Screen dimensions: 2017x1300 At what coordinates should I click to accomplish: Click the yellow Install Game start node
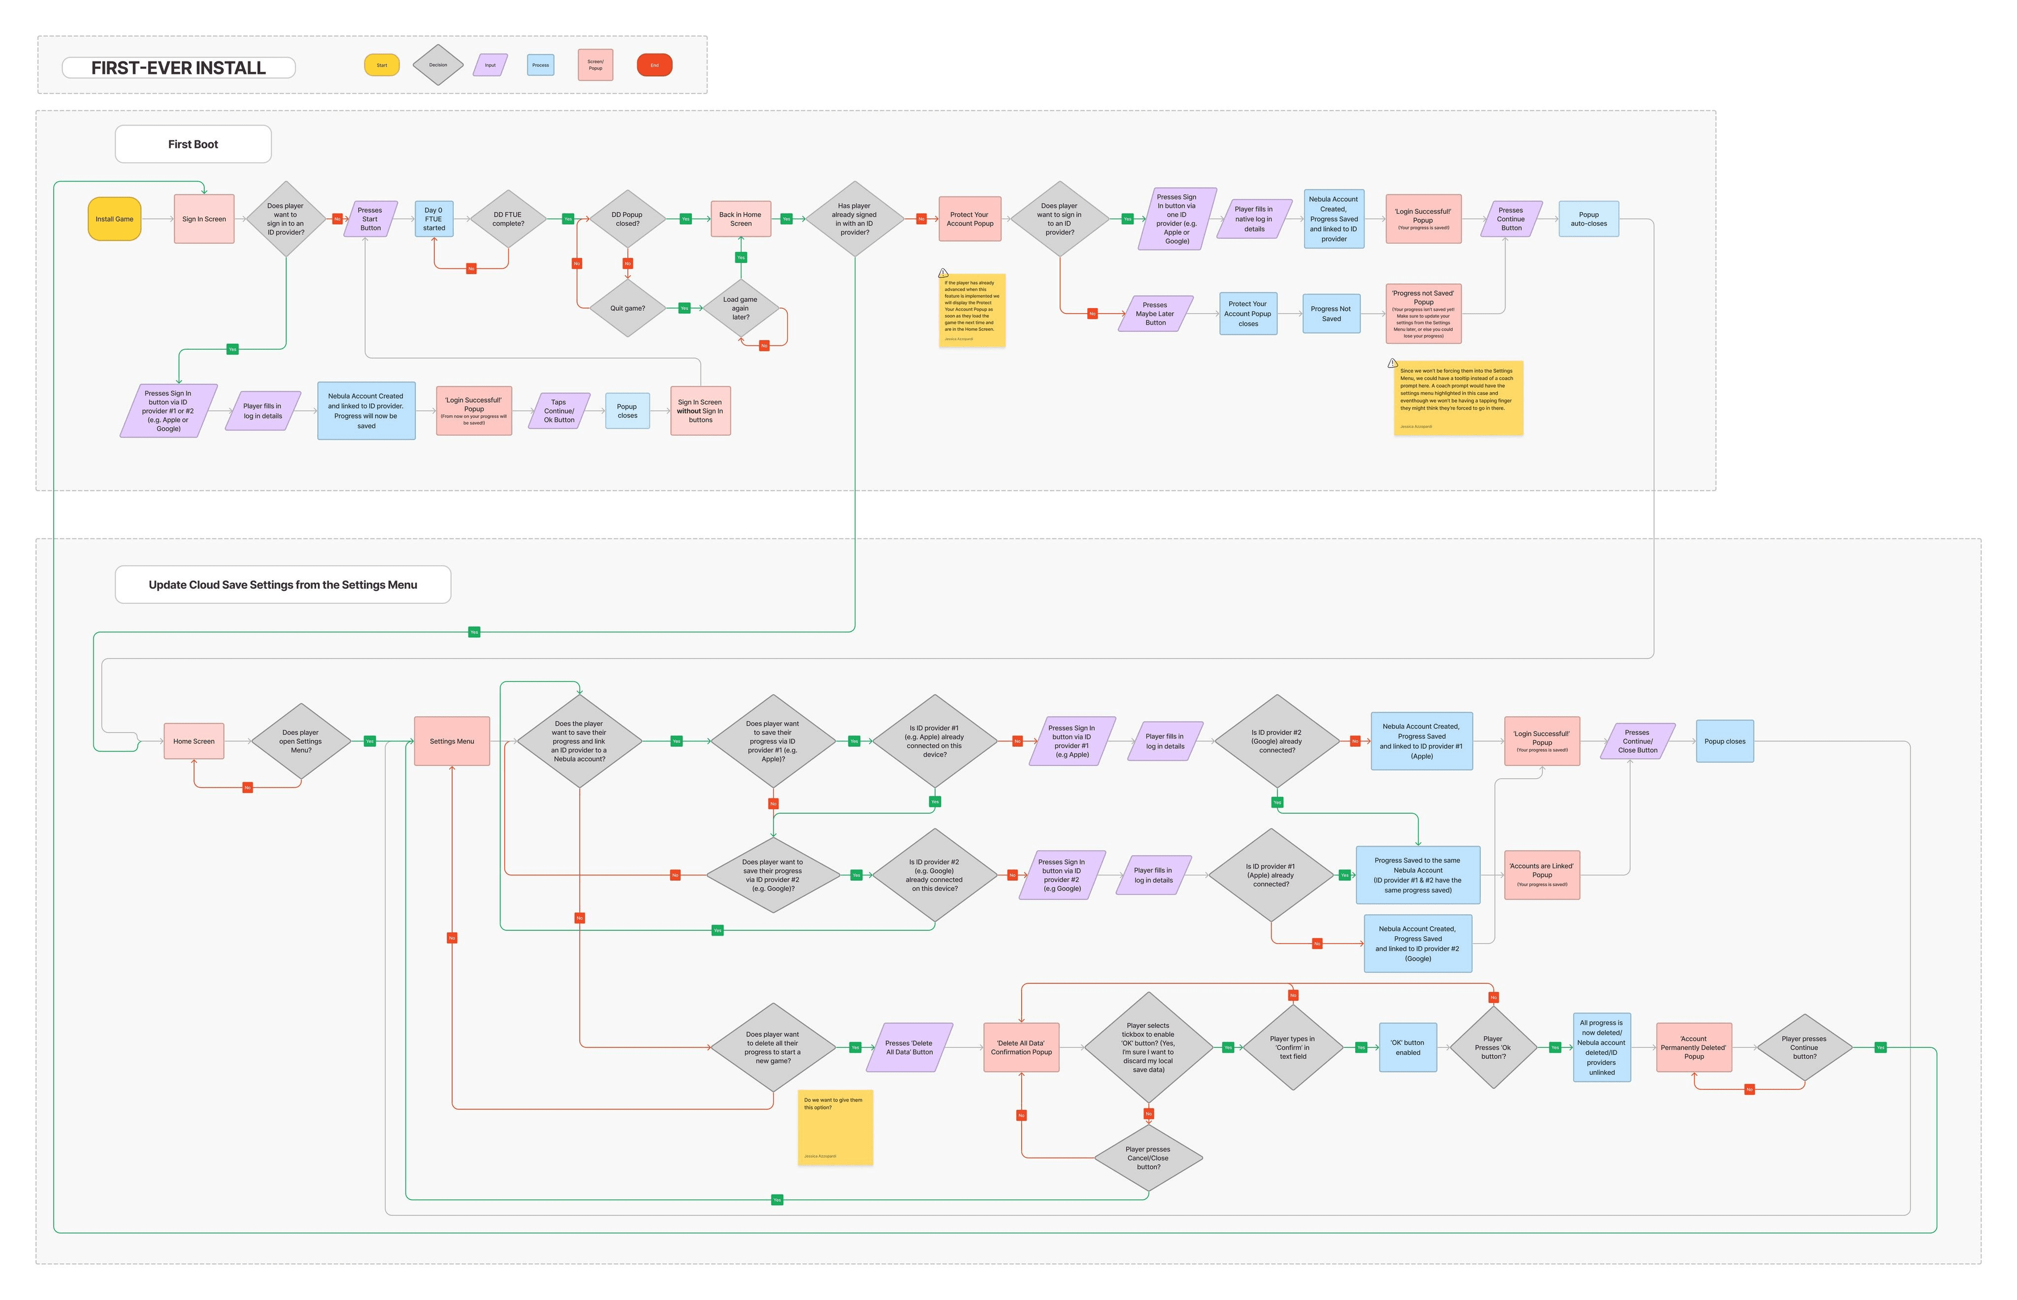click(x=115, y=218)
